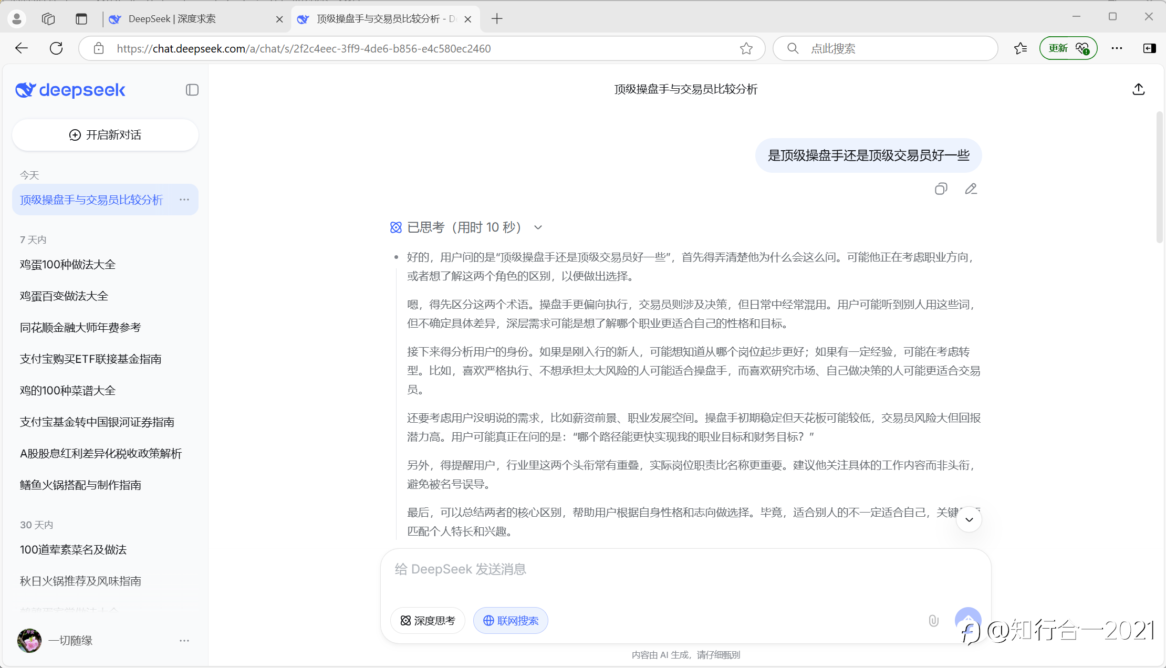
Task: Open the 鸡蛋100种做法大全 conversation
Action: [68, 265]
